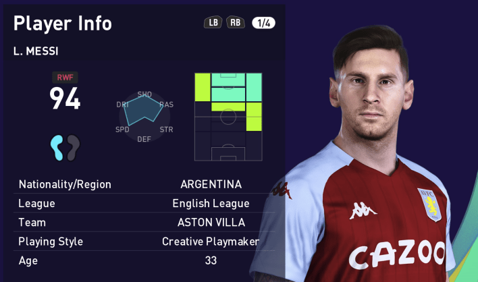
Task: Select the yellow right midfield pitch zone
Action: pos(254,117)
